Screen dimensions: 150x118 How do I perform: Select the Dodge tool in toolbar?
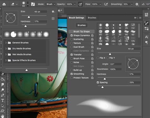click(3, 90)
